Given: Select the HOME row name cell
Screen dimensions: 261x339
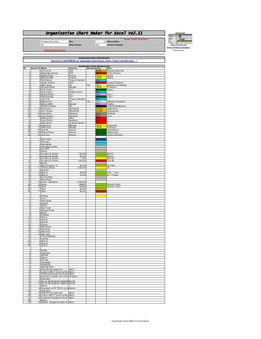Looking at the screenshot, I should [x=54, y=251].
